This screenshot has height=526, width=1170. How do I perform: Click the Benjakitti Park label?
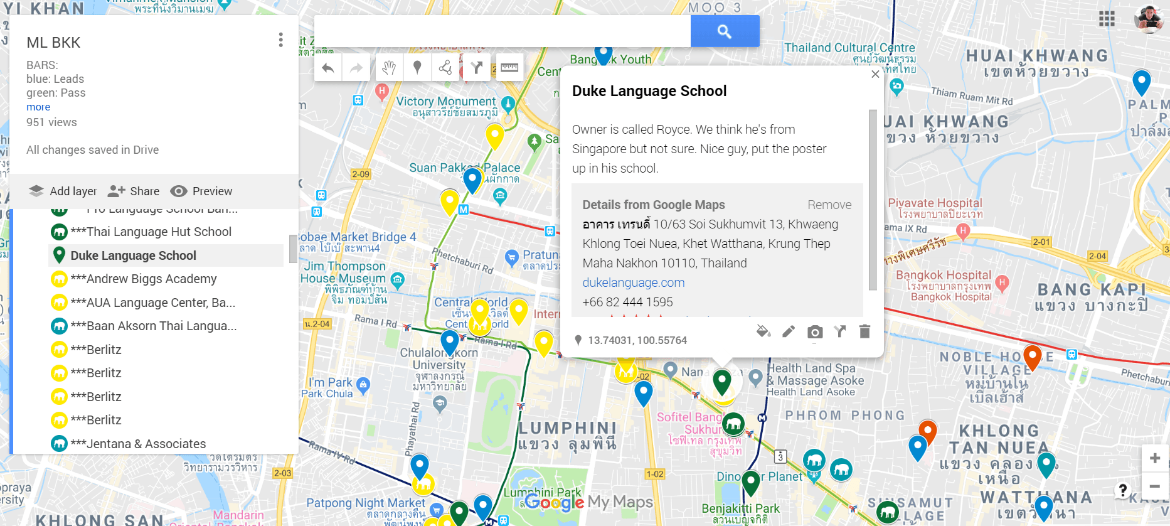pyautogui.click(x=740, y=508)
